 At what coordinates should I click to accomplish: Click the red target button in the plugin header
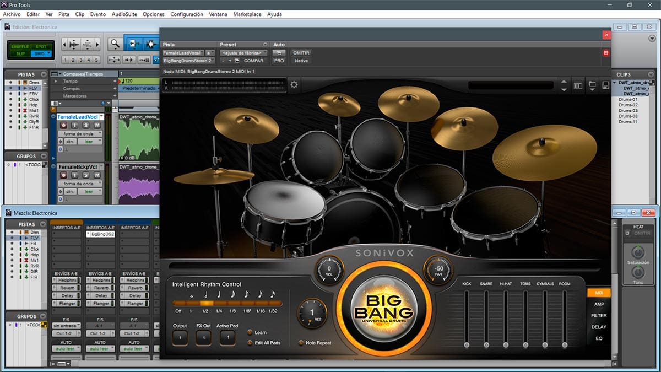(606, 53)
